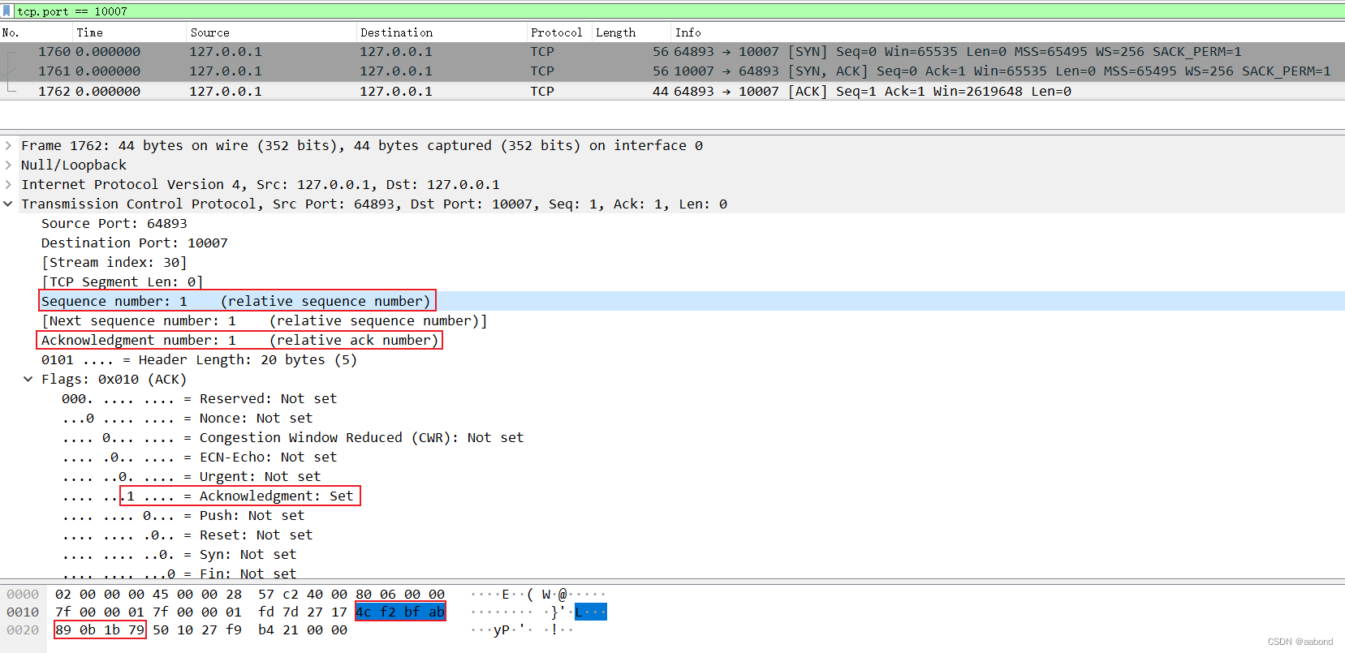Collapse the Flags: 0x010 (ACK) node
1345x653 pixels.
28,380
